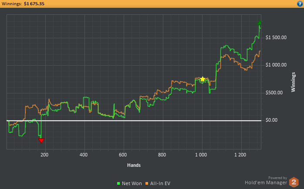Click the Hold'em Manager 2 logo icon
The height and width of the screenshot is (189, 304).
pos(294,182)
